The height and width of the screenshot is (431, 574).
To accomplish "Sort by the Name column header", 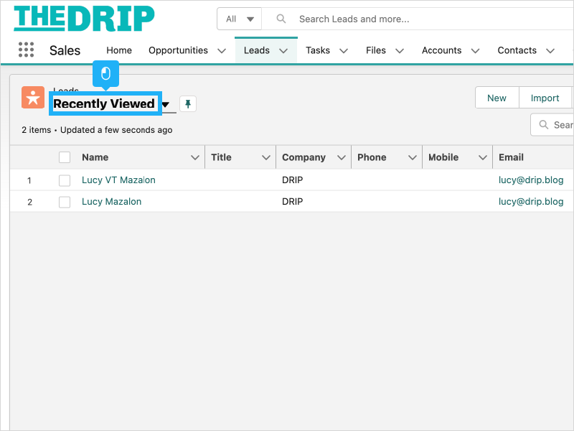I will click(x=95, y=157).
